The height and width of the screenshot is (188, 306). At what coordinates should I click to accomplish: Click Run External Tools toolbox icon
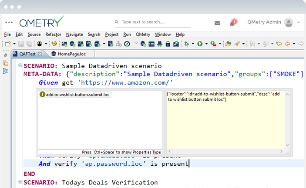pos(213,44)
